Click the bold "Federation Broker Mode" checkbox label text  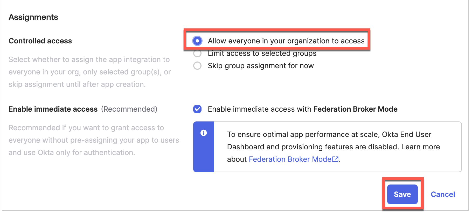point(355,109)
